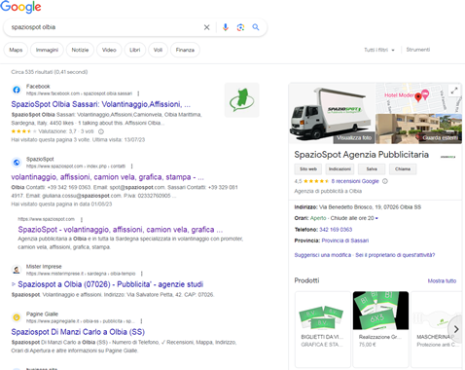
Task: Switch to the Video tab
Action: pyautogui.click(x=109, y=50)
